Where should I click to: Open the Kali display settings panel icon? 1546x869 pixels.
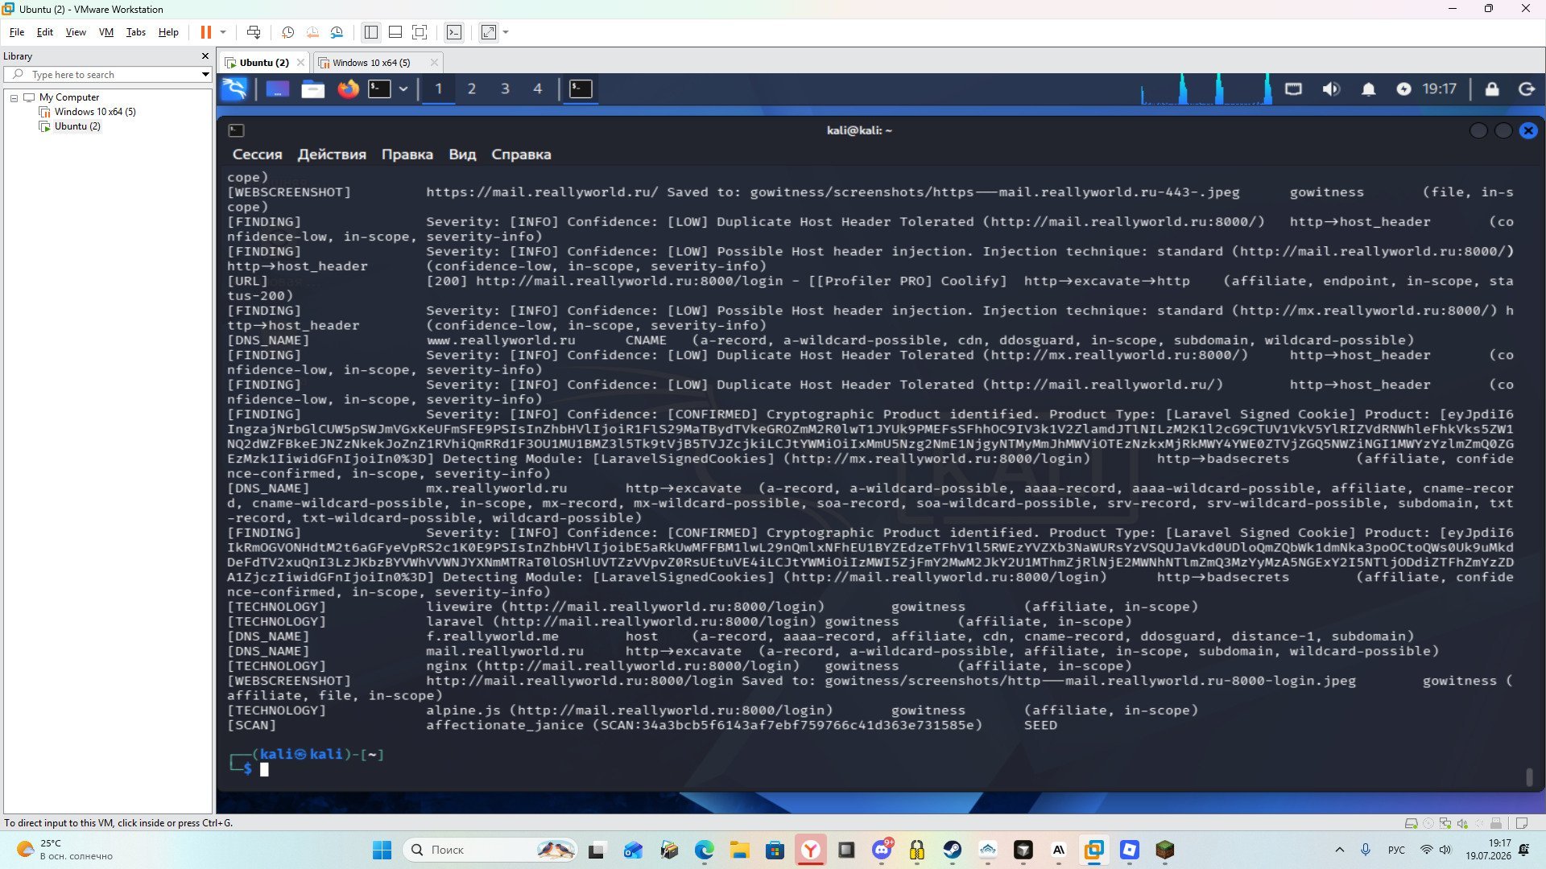[1293, 89]
